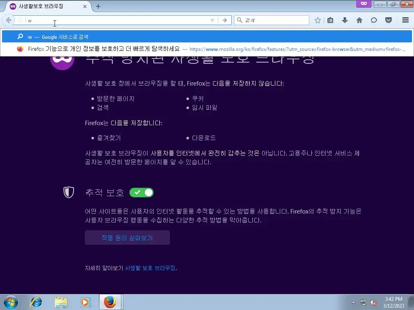This screenshot has width=414, height=310.
Task: Click the 방문한 페이지 list item text
Action: pyautogui.click(x=116, y=98)
